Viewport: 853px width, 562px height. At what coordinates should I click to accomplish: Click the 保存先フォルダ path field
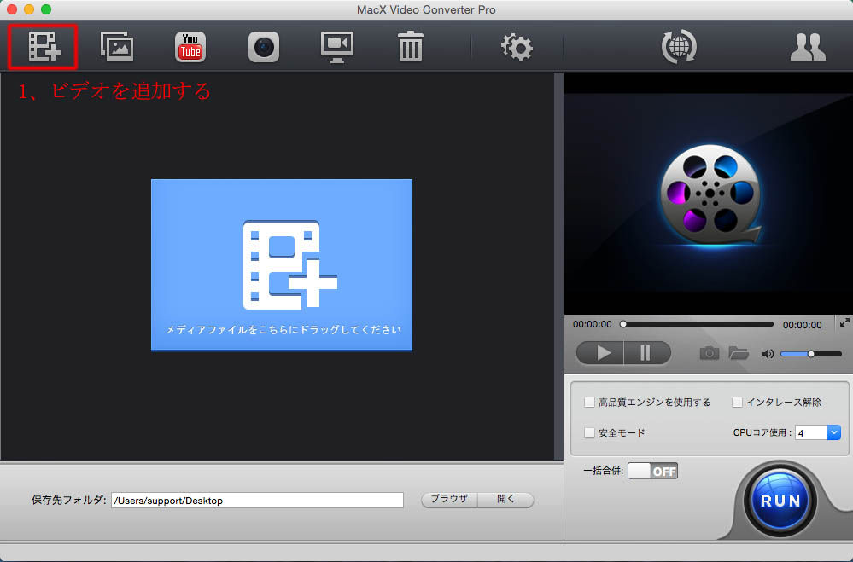(x=257, y=500)
